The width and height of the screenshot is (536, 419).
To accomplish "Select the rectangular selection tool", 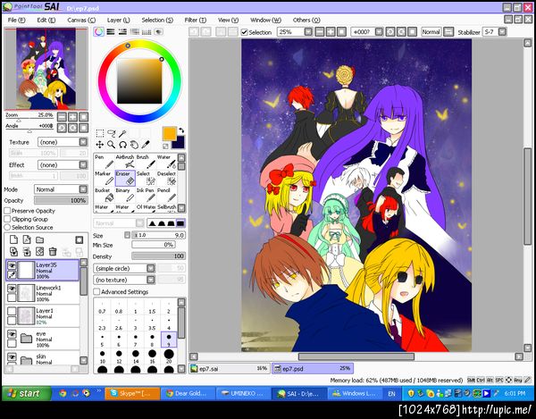I will click(100, 133).
